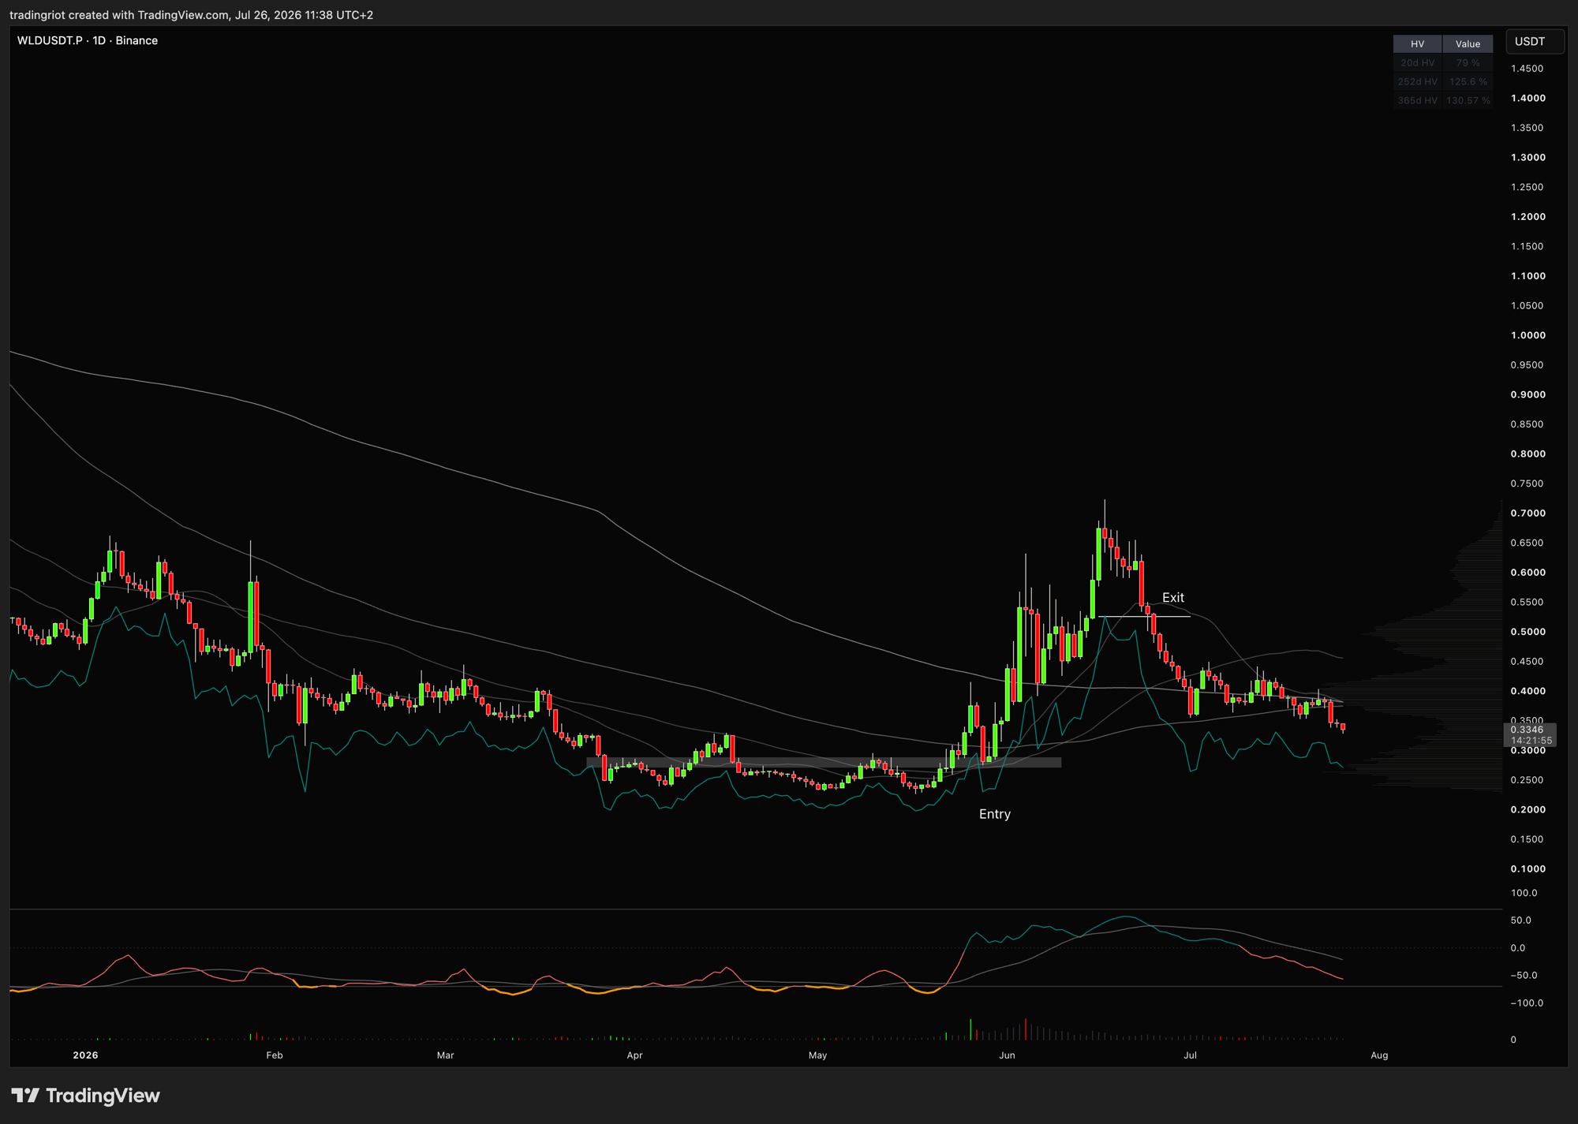Click the Apr label on time axis

pos(634,1055)
